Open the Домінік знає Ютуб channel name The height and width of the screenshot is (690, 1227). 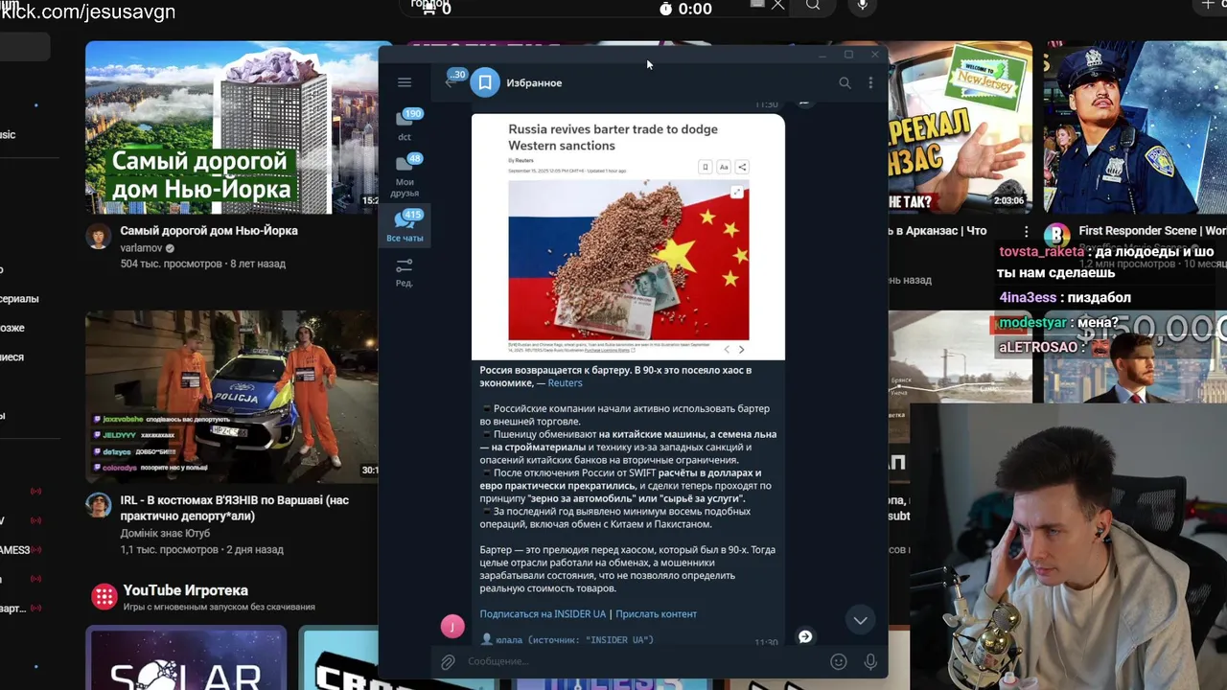tap(165, 533)
